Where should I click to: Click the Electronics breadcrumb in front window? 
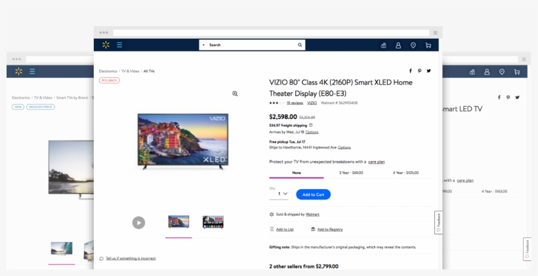tap(108, 71)
